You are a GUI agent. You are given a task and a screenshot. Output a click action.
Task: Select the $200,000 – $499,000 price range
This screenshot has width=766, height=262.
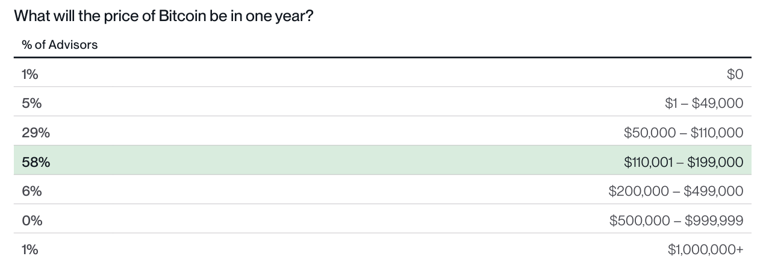[x=676, y=191]
